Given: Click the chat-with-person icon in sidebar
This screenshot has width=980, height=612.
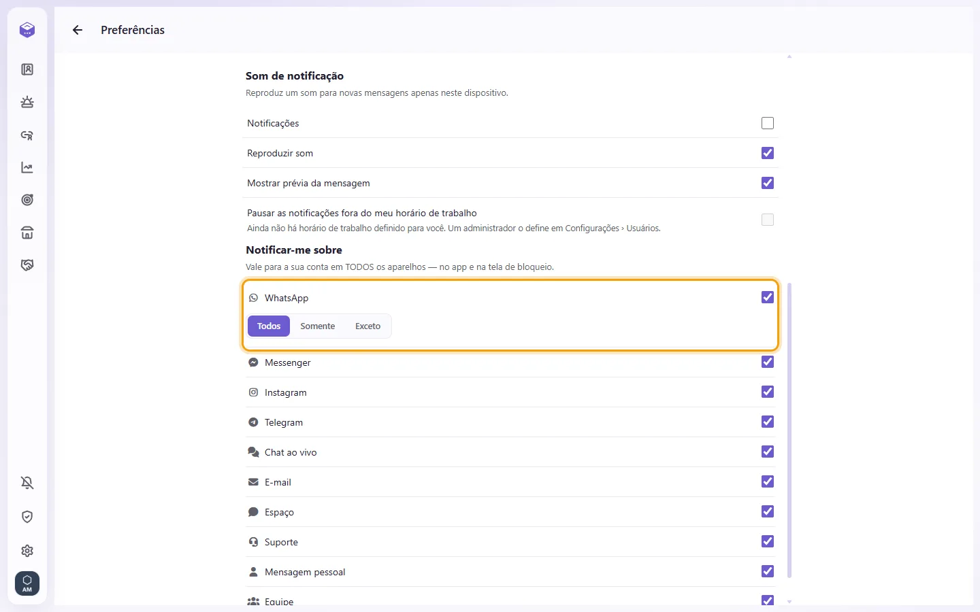Looking at the screenshot, I should point(27,135).
